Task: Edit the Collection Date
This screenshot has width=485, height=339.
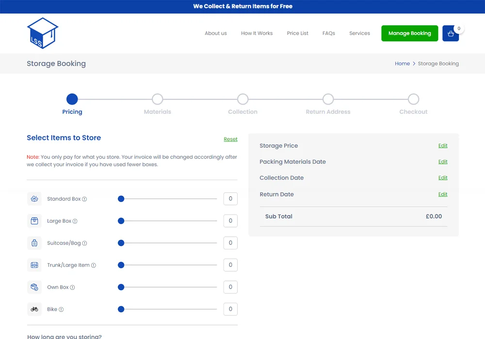Action: 443,178
